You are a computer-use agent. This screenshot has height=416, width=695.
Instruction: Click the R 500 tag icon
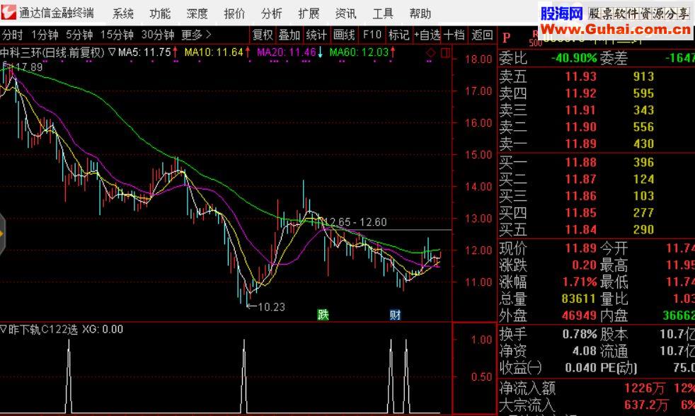[535, 39]
